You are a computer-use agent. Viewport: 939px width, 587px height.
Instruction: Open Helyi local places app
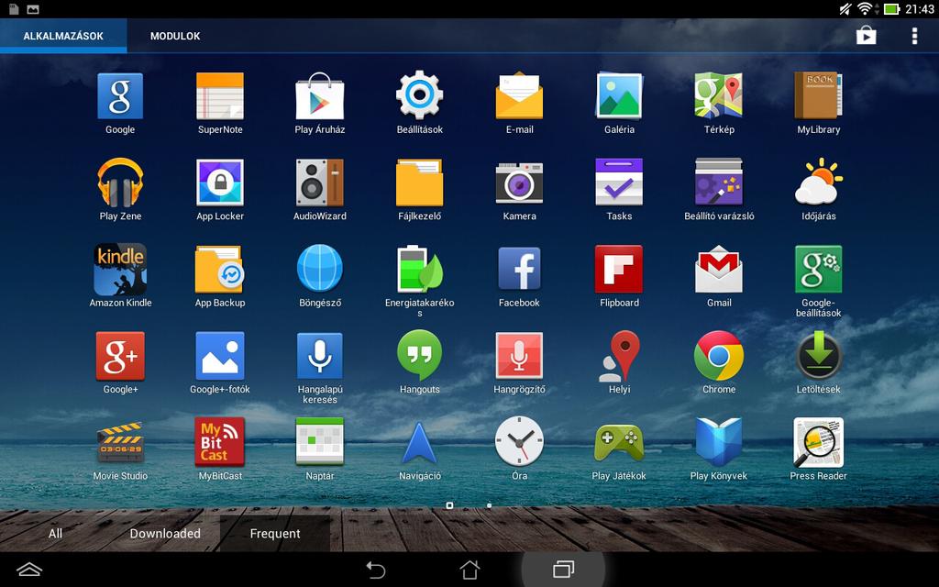point(619,356)
